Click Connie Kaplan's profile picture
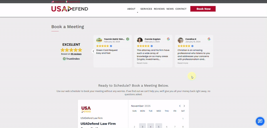Viewport: 267px width, 128px height. click(x=140, y=40)
